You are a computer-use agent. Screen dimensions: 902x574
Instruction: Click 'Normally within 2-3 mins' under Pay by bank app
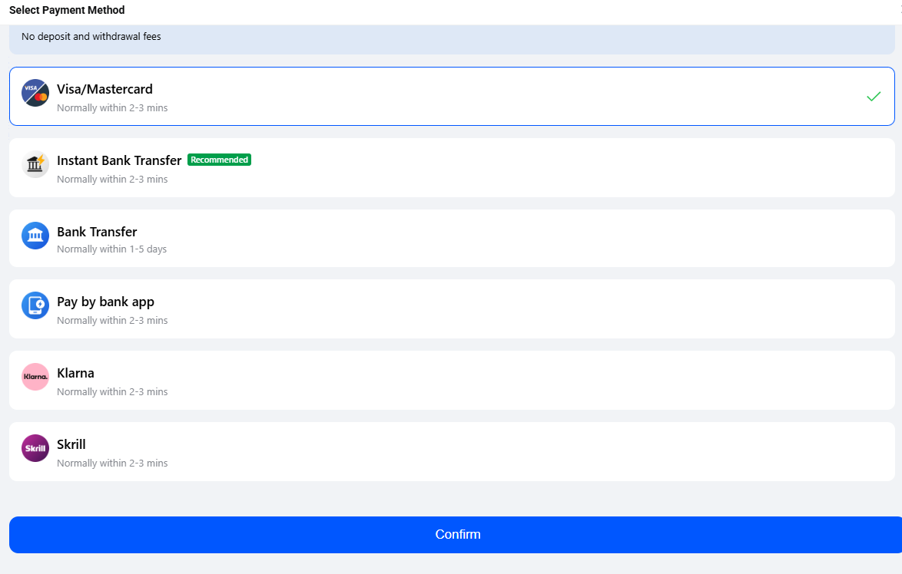click(x=112, y=321)
